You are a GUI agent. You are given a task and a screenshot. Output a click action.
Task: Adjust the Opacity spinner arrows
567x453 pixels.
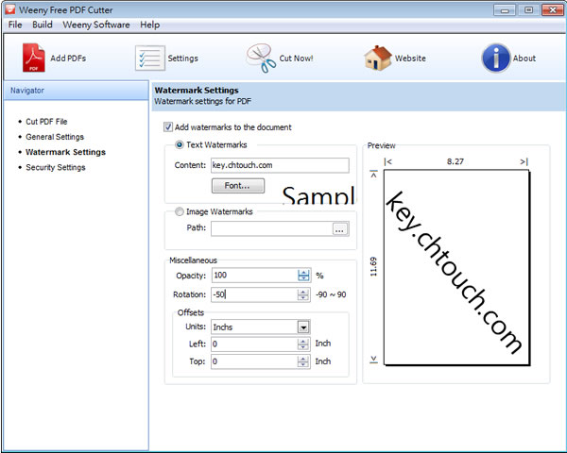click(303, 276)
